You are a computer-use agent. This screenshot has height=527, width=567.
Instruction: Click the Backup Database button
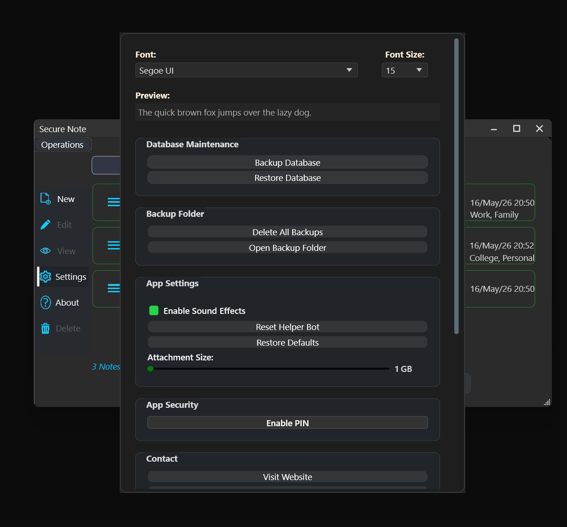coord(287,162)
